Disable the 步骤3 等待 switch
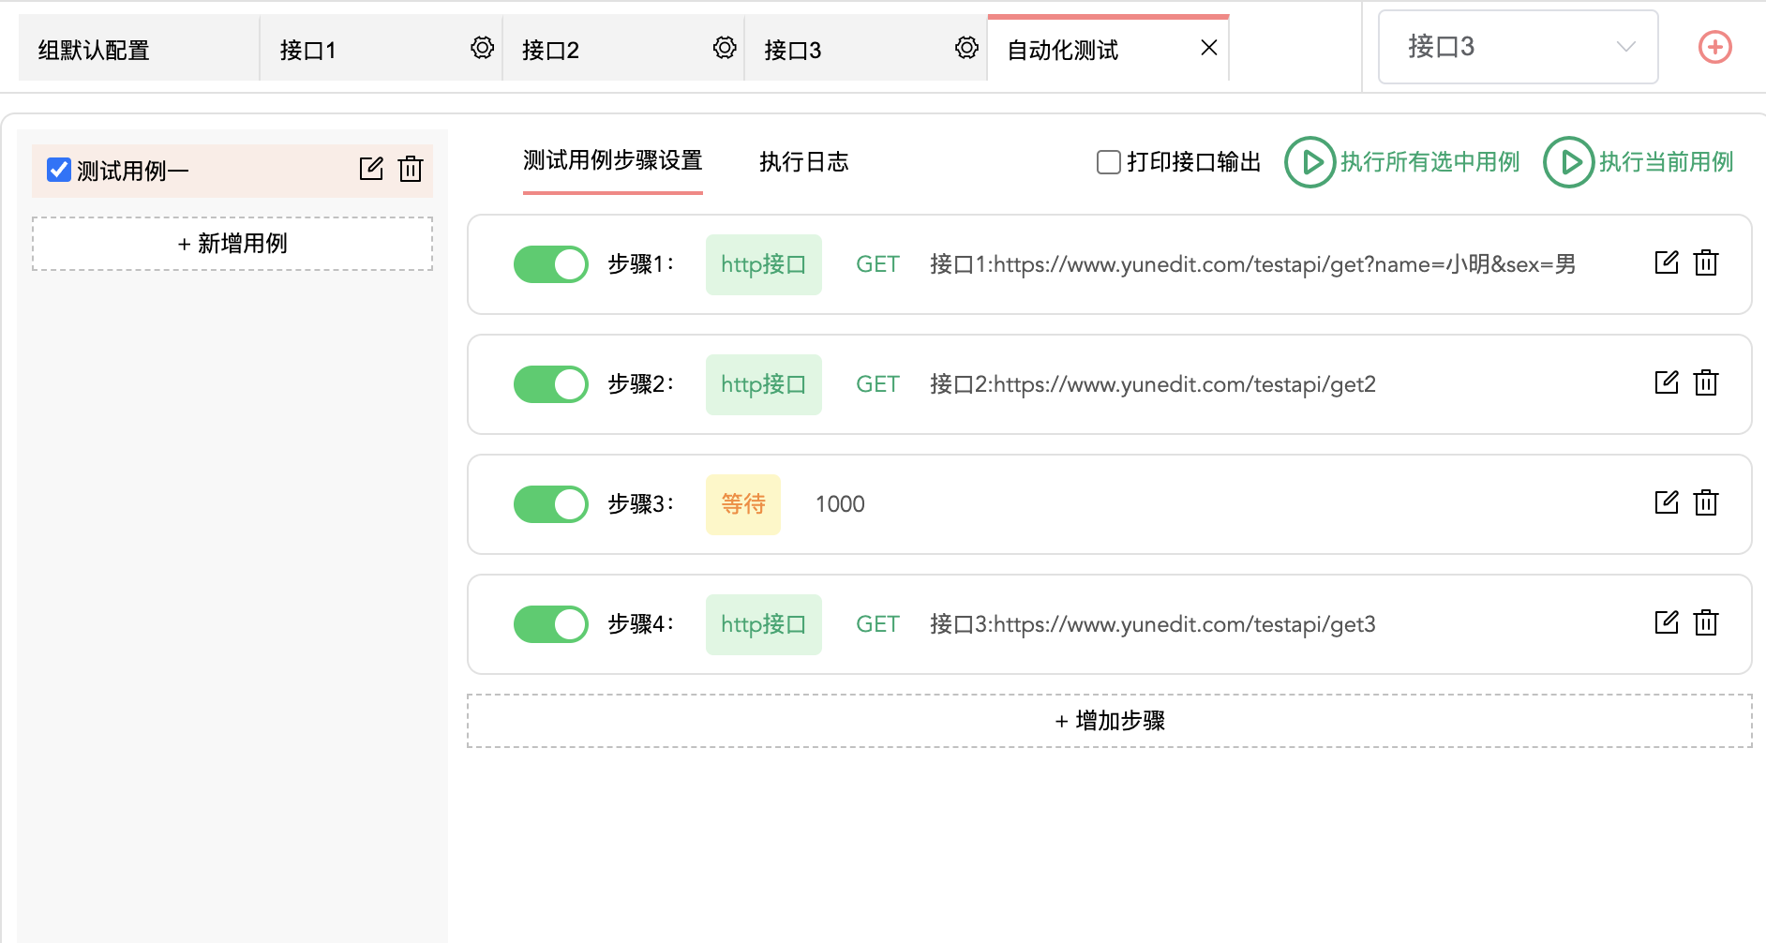The width and height of the screenshot is (1766, 943). (x=551, y=504)
